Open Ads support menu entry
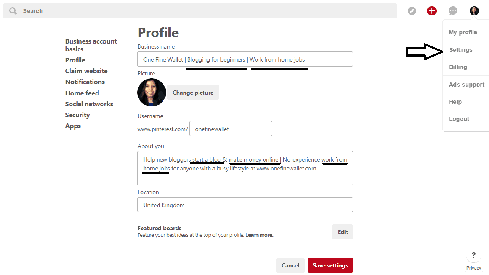 [x=466, y=85]
